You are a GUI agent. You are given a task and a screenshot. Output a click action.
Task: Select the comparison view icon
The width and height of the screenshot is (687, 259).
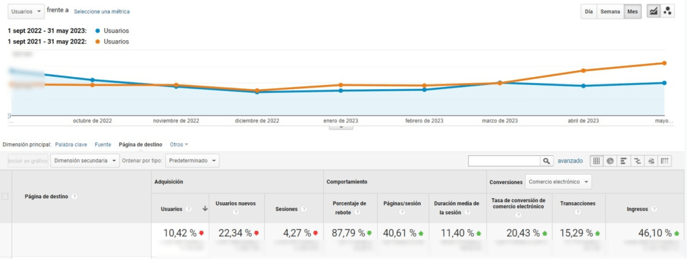pos(637,161)
